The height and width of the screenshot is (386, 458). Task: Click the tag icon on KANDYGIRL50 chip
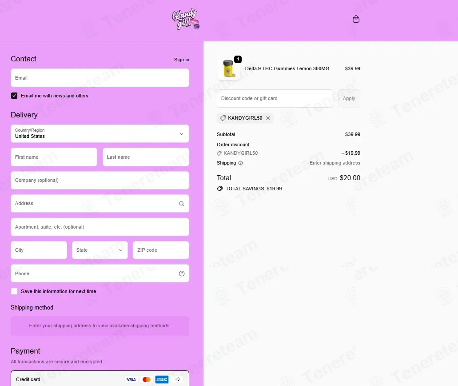coord(223,118)
